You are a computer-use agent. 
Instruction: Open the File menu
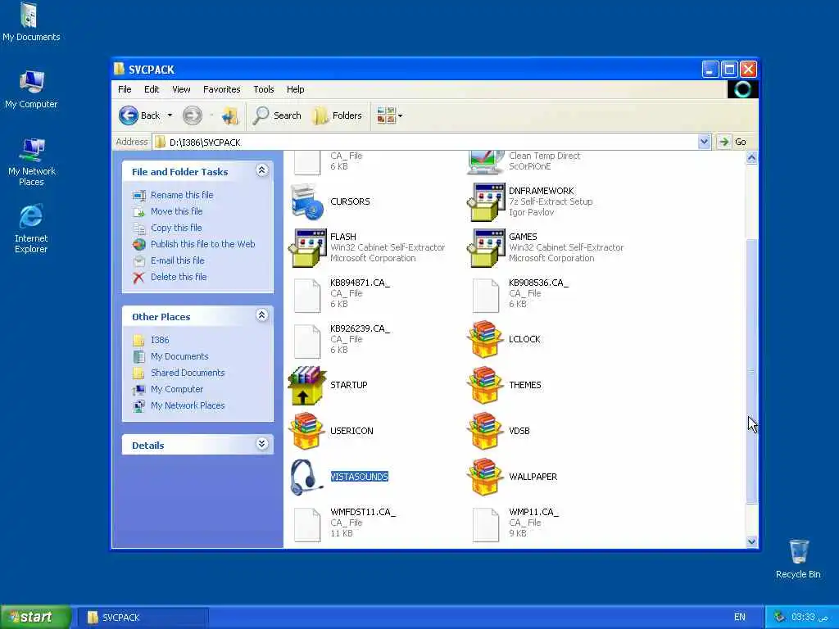pos(125,89)
